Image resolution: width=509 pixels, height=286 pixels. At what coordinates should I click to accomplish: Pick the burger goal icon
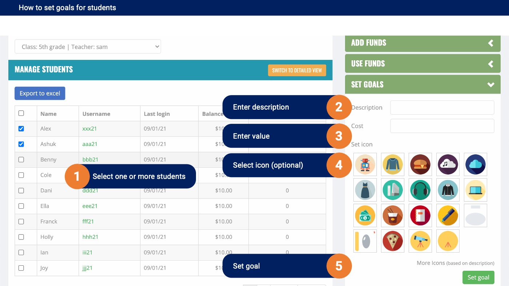coord(420,164)
